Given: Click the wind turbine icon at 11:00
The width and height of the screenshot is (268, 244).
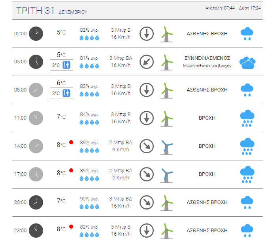Looking at the screenshot, I should (166, 119).
